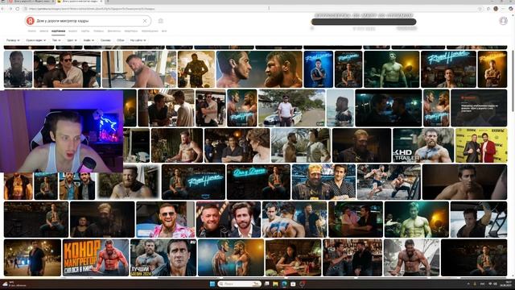Switch to the Карты tab

(85, 31)
